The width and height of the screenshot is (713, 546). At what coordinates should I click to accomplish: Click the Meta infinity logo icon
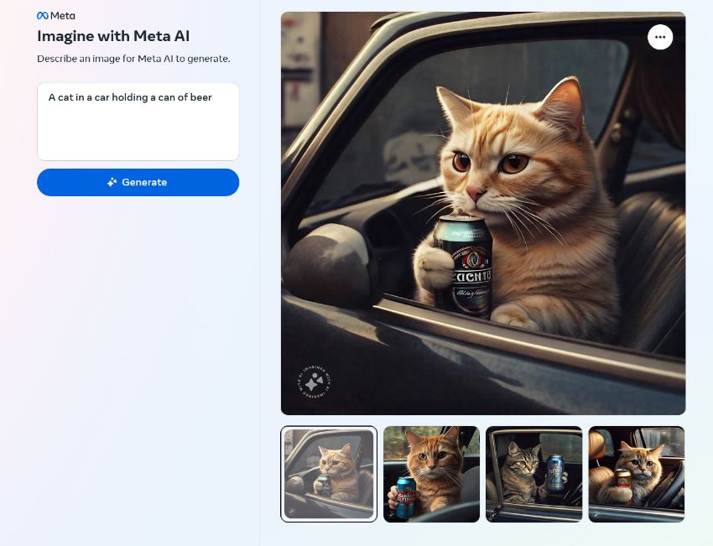point(43,16)
